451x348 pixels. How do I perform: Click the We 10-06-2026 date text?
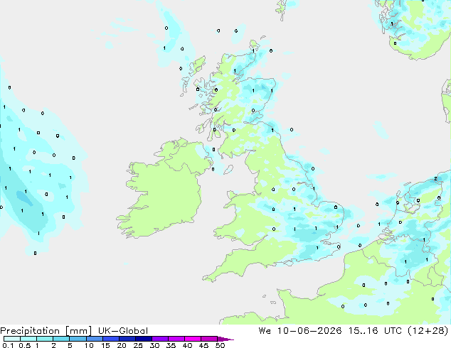300,331
